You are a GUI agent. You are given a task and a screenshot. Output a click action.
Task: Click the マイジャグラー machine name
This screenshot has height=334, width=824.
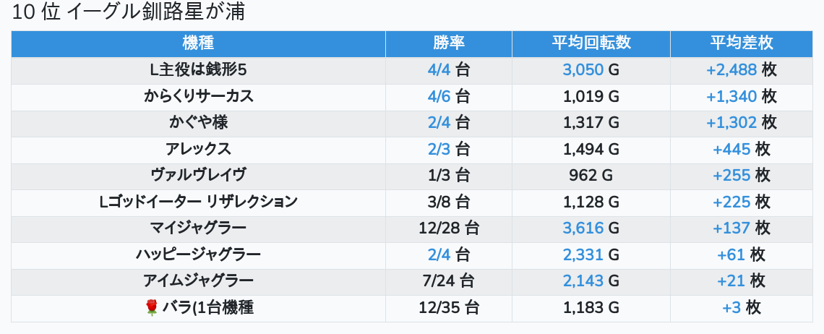[x=198, y=228]
